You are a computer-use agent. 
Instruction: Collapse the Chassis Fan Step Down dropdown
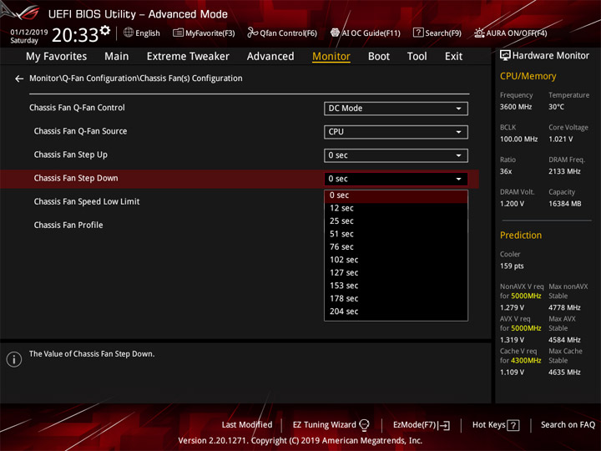point(396,179)
